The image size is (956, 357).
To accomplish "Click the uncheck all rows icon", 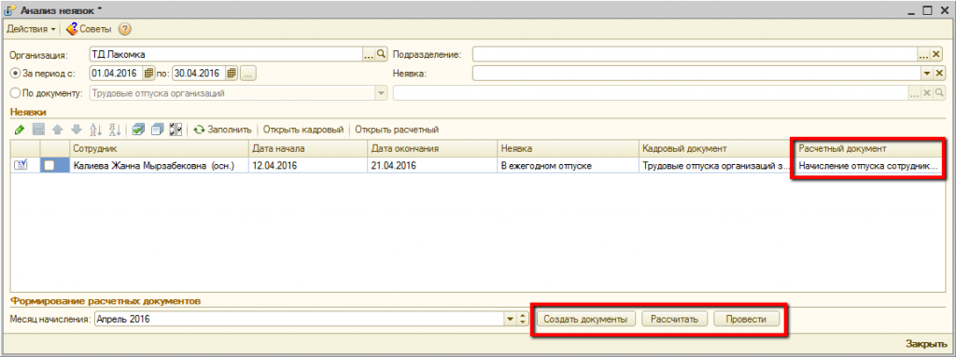I will click(x=157, y=130).
